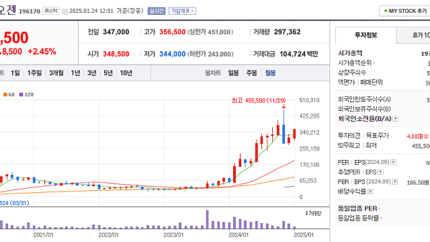The height and width of the screenshot is (242, 430).
Task: Select the 10년 chart period
Action: 126,73
